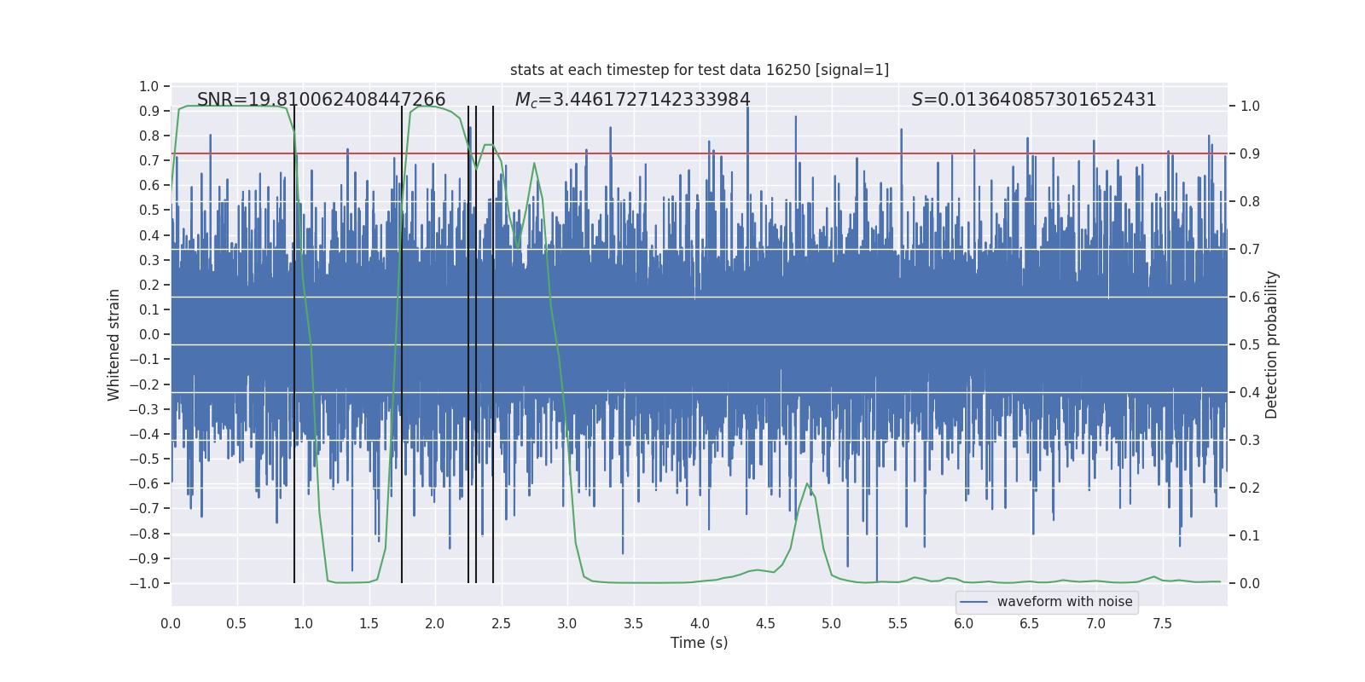The height and width of the screenshot is (682, 1365).
Task: Click the 3.0 tick label on the Time axis
Action: point(567,623)
